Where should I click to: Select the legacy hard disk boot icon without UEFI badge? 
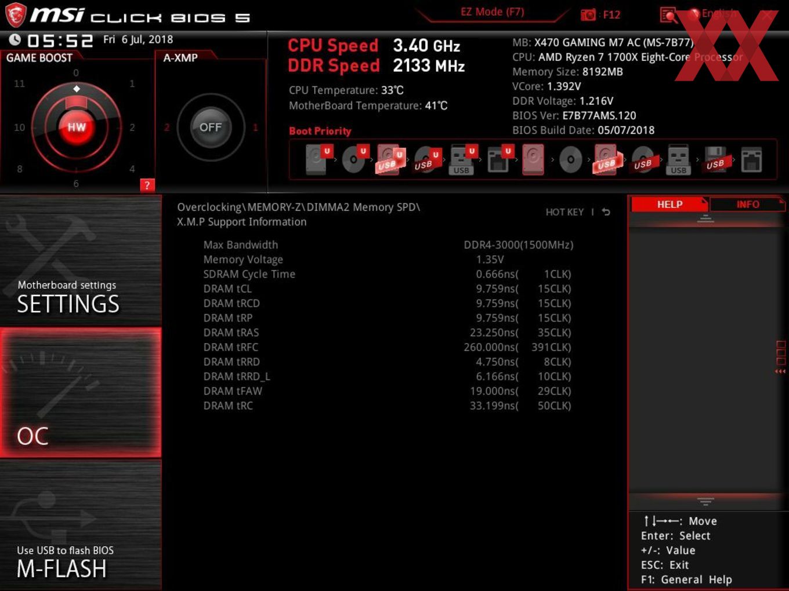point(533,159)
